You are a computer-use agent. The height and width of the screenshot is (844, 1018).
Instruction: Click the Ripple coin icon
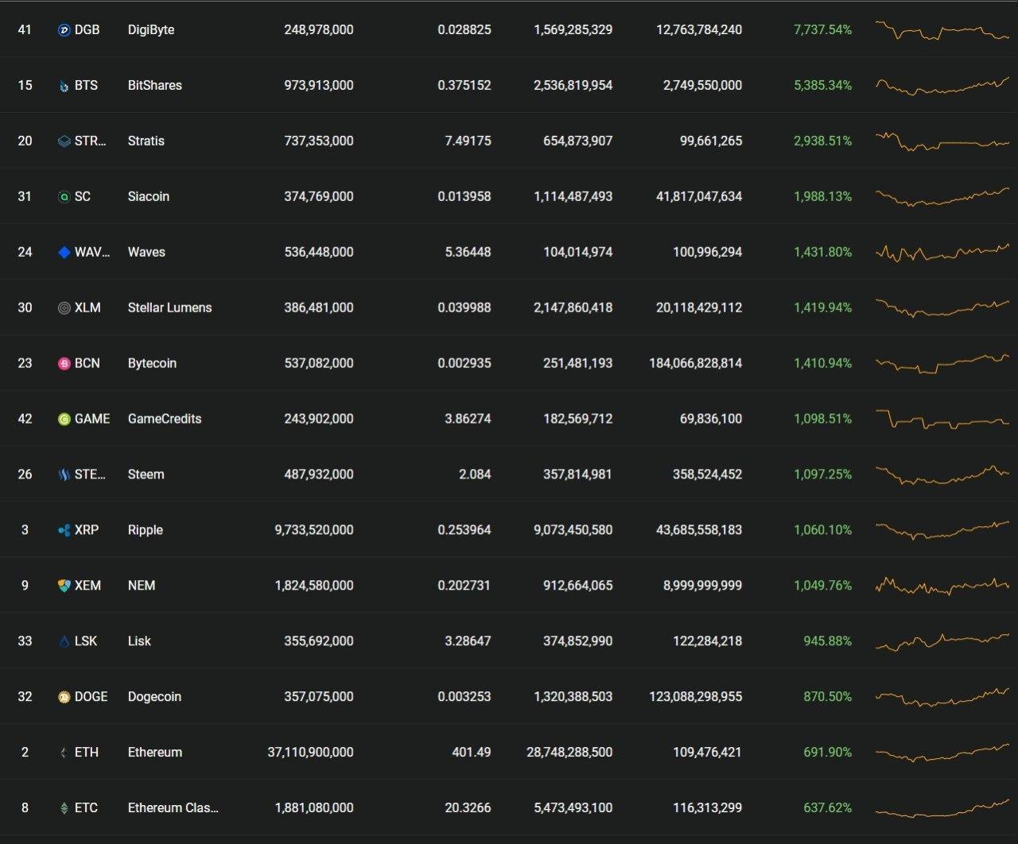64,530
